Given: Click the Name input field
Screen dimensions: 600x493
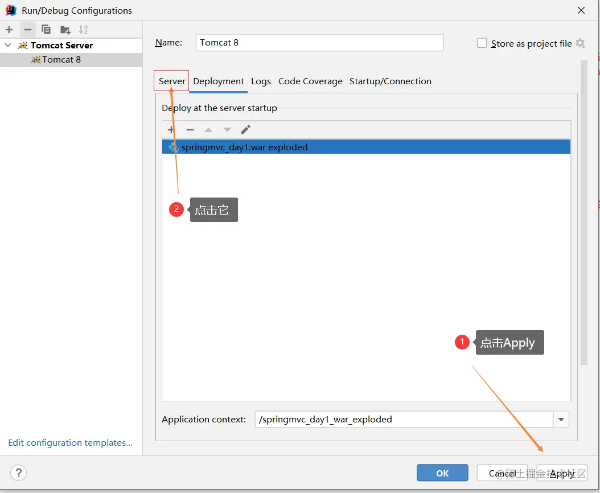Looking at the screenshot, I should pos(319,43).
